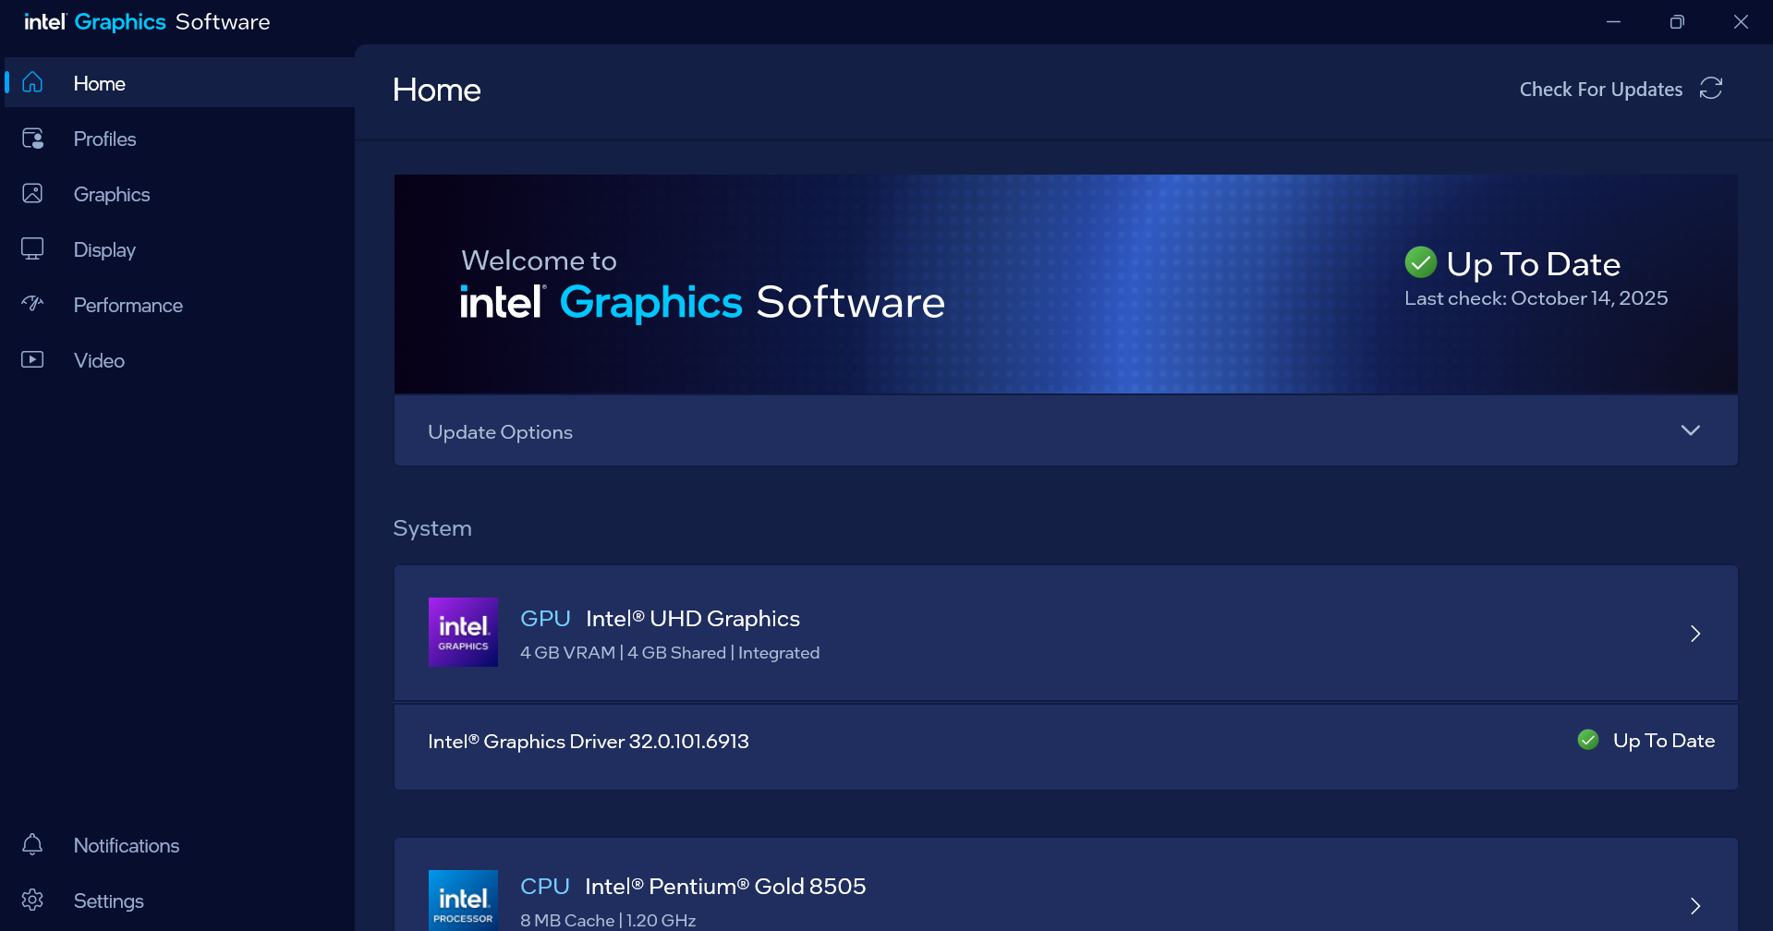The width and height of the screenshot is (1773, 931).
Task: Open the Graphics section
Action: pos(179,194)
